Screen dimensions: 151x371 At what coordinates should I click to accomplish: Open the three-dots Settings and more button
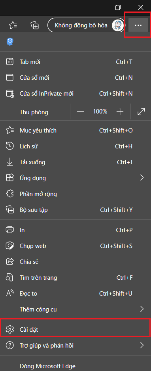point(138,25)
